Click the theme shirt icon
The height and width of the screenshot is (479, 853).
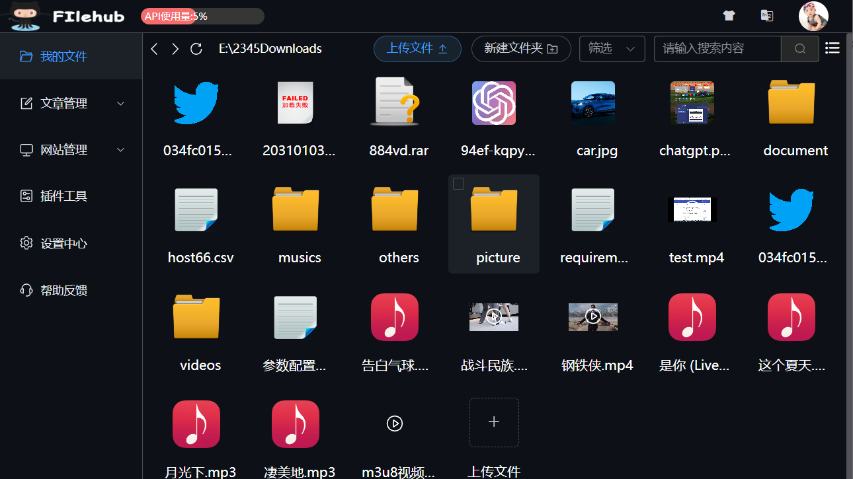(x=729, y=15)
